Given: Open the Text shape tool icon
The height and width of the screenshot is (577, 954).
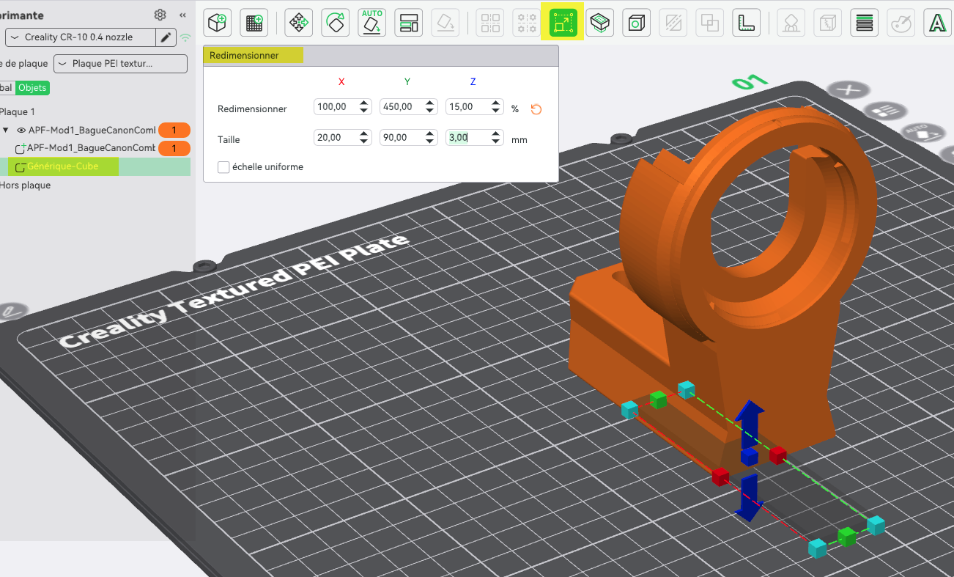Looking at the screenshot, I should point(937,23).
